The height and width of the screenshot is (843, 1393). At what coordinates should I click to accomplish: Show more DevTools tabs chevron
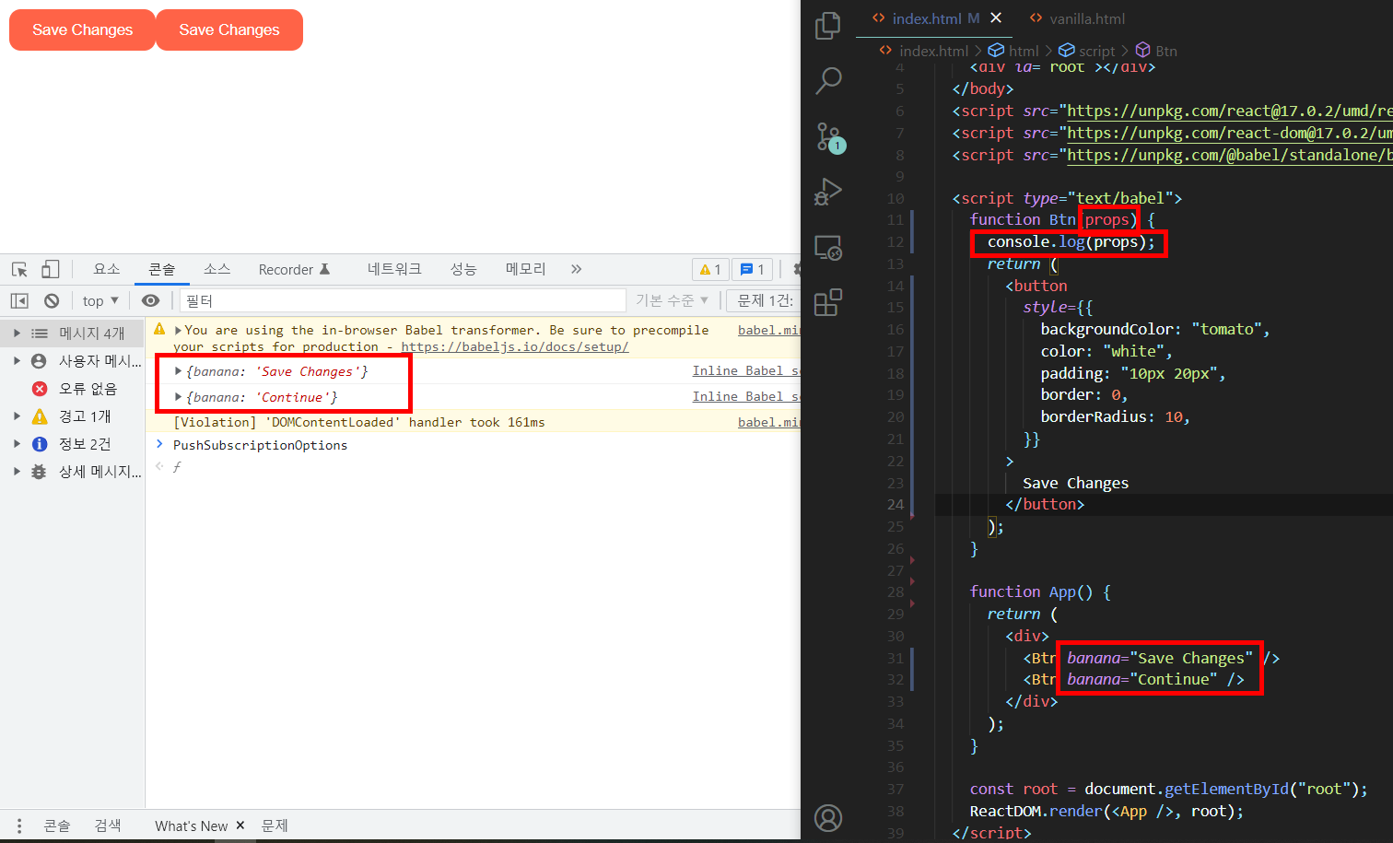[577, 269]
